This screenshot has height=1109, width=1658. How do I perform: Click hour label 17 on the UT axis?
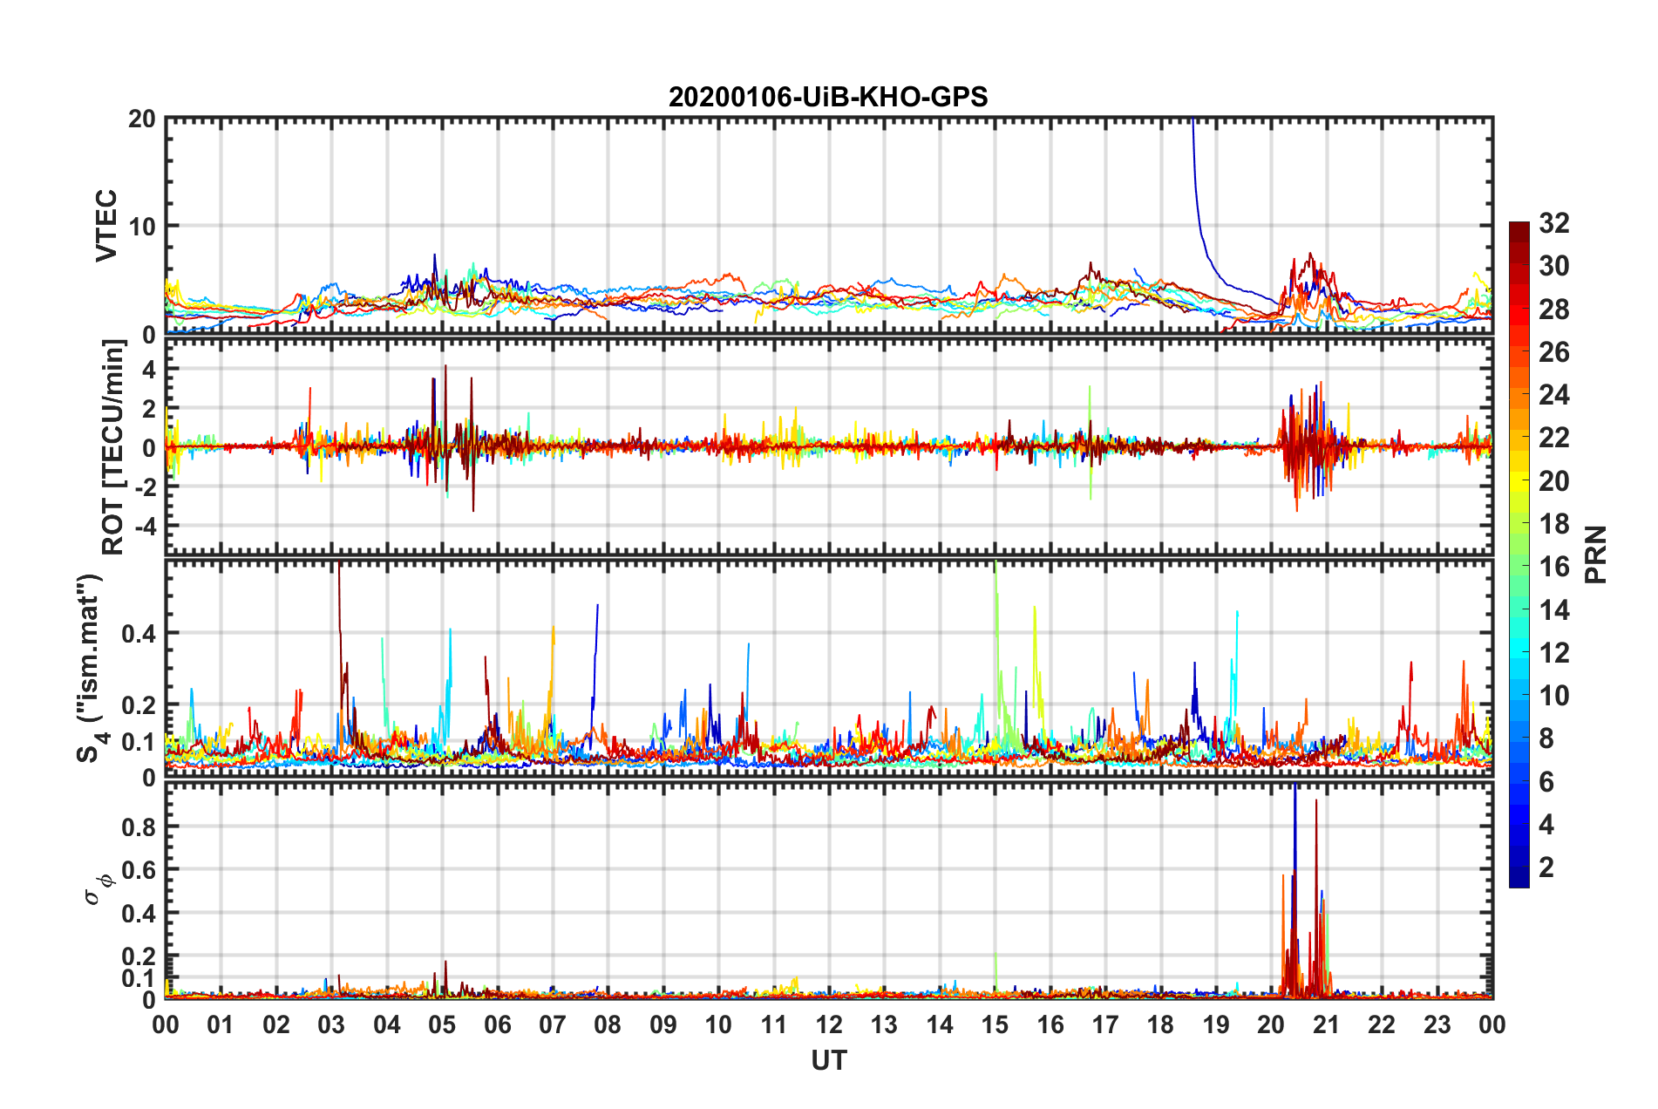1105,1024
